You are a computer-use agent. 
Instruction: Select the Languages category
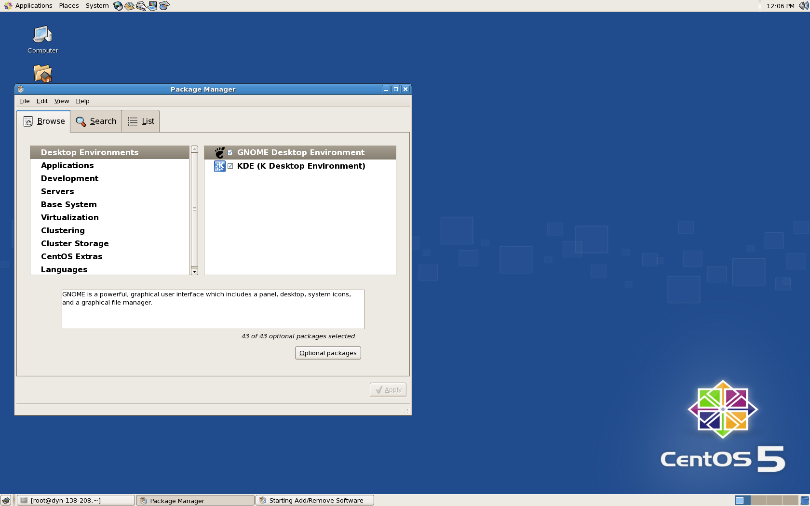point(110,269)
